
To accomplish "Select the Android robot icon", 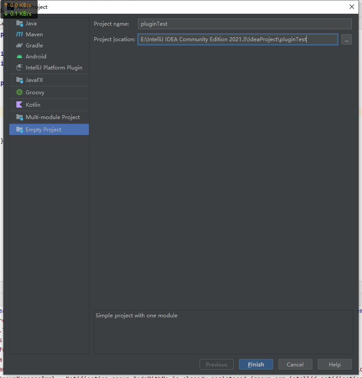I will (x=19, y=56).
